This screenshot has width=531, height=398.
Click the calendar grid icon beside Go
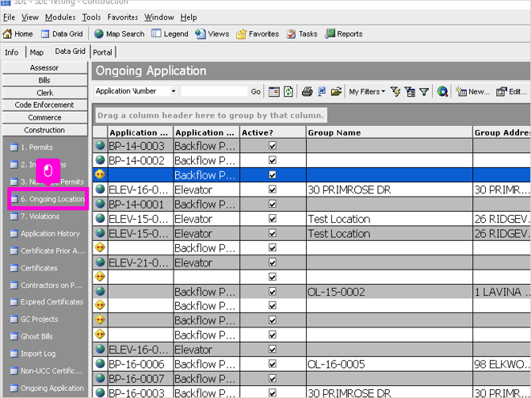pos(274,91)
